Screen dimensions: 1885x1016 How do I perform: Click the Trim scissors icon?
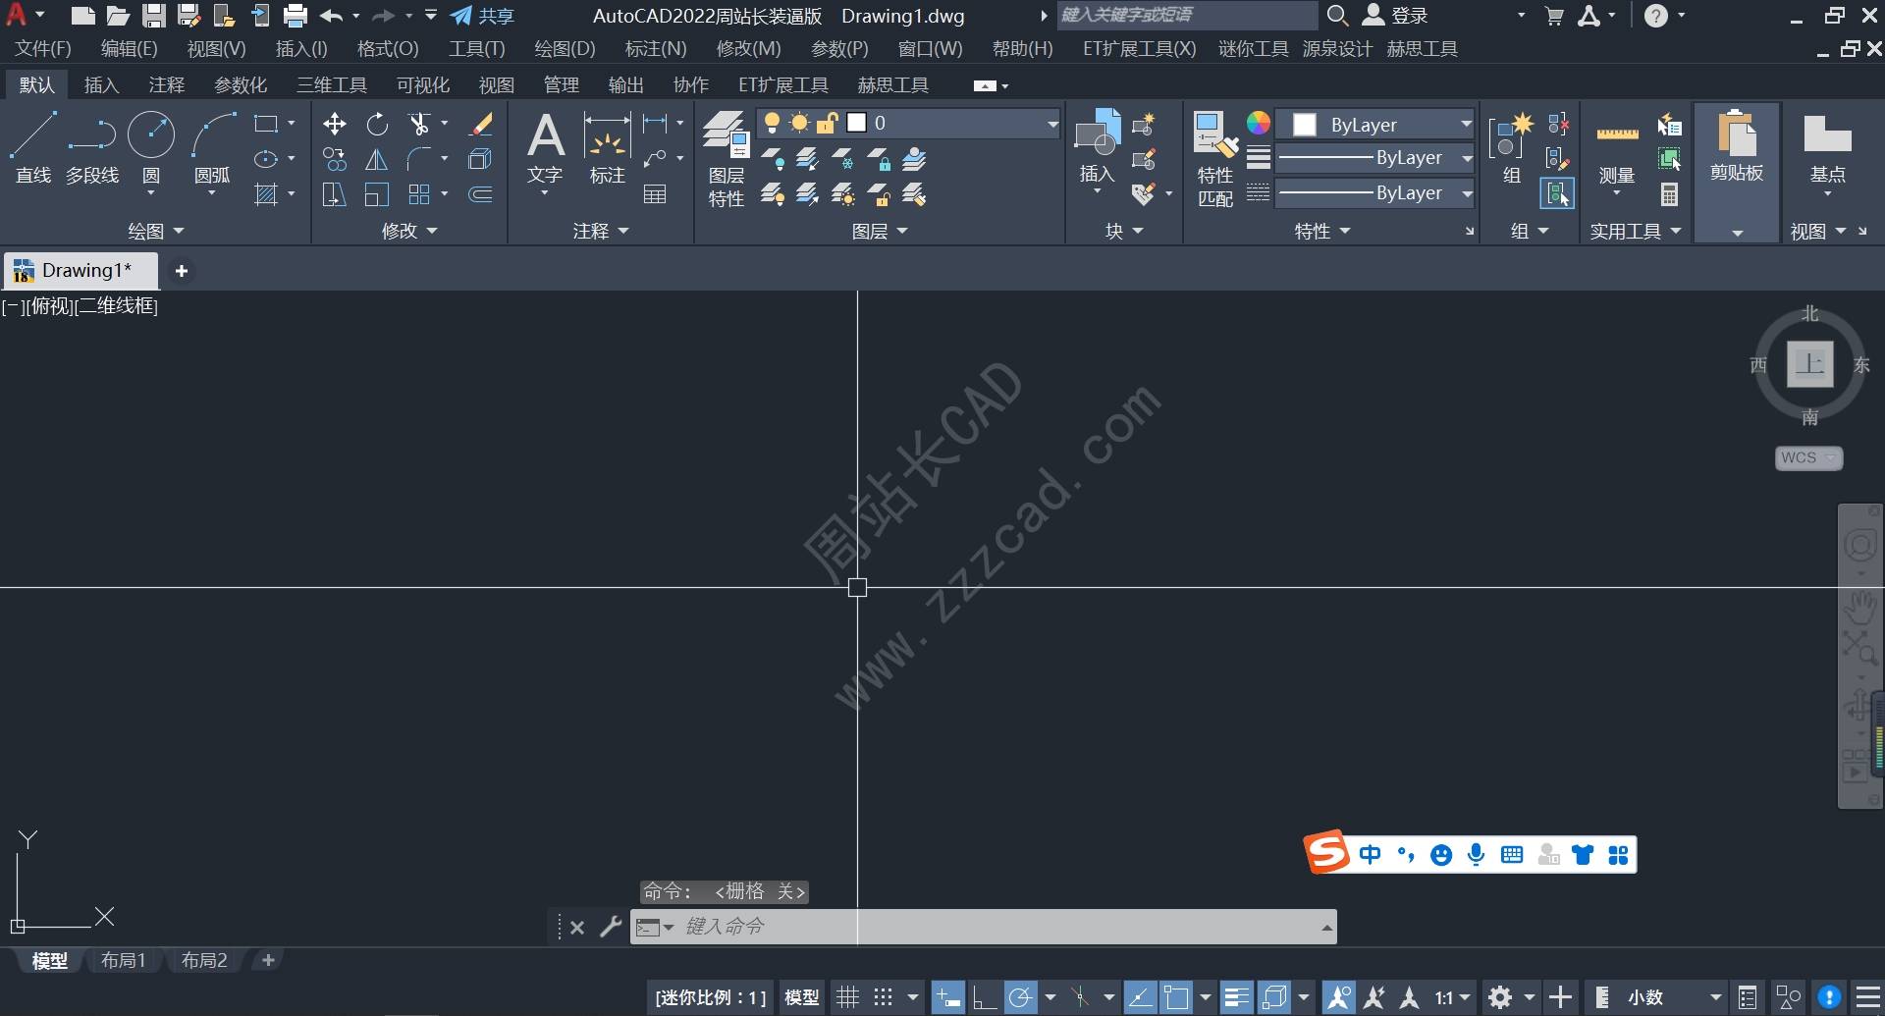tap(419, 124)
